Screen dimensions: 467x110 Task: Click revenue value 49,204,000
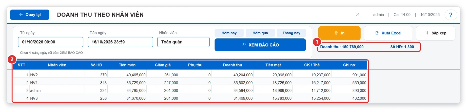pos(243,75)
